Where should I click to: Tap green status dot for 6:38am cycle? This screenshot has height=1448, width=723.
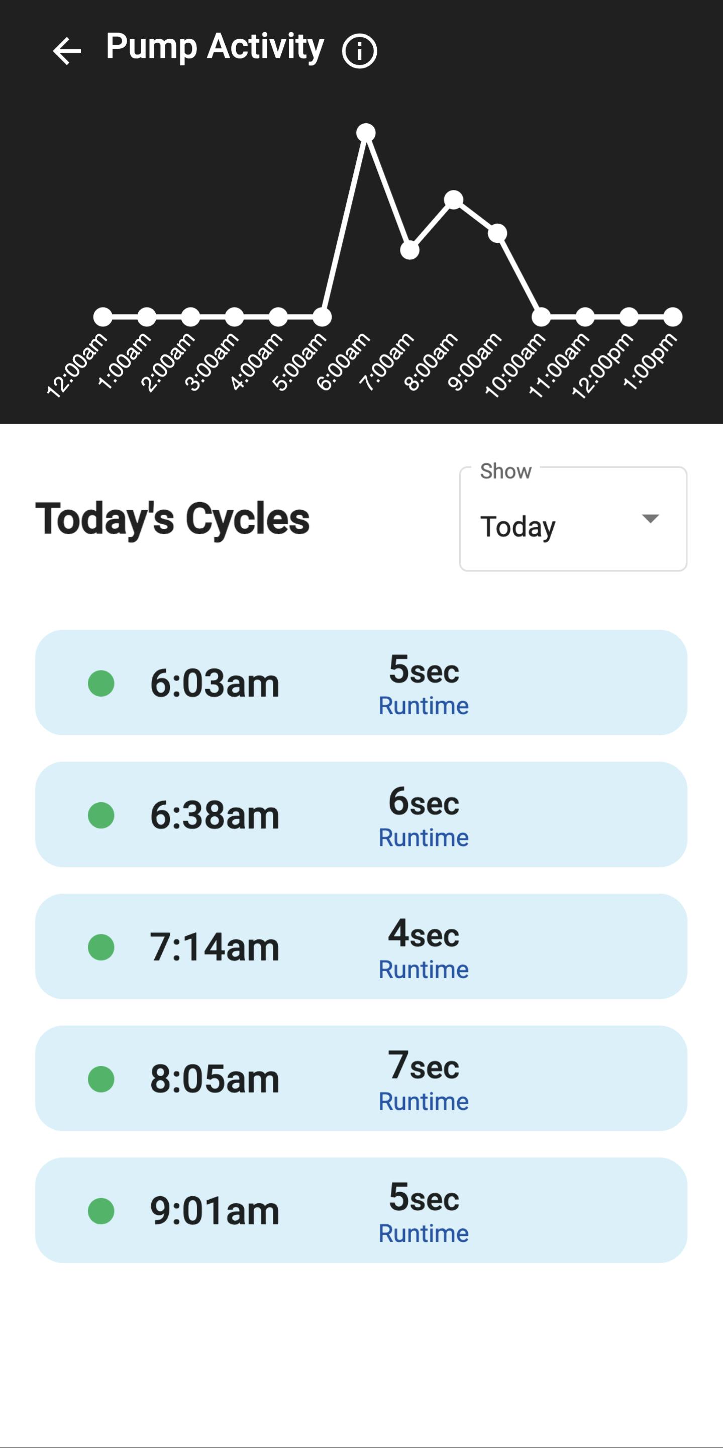(101, 815)
